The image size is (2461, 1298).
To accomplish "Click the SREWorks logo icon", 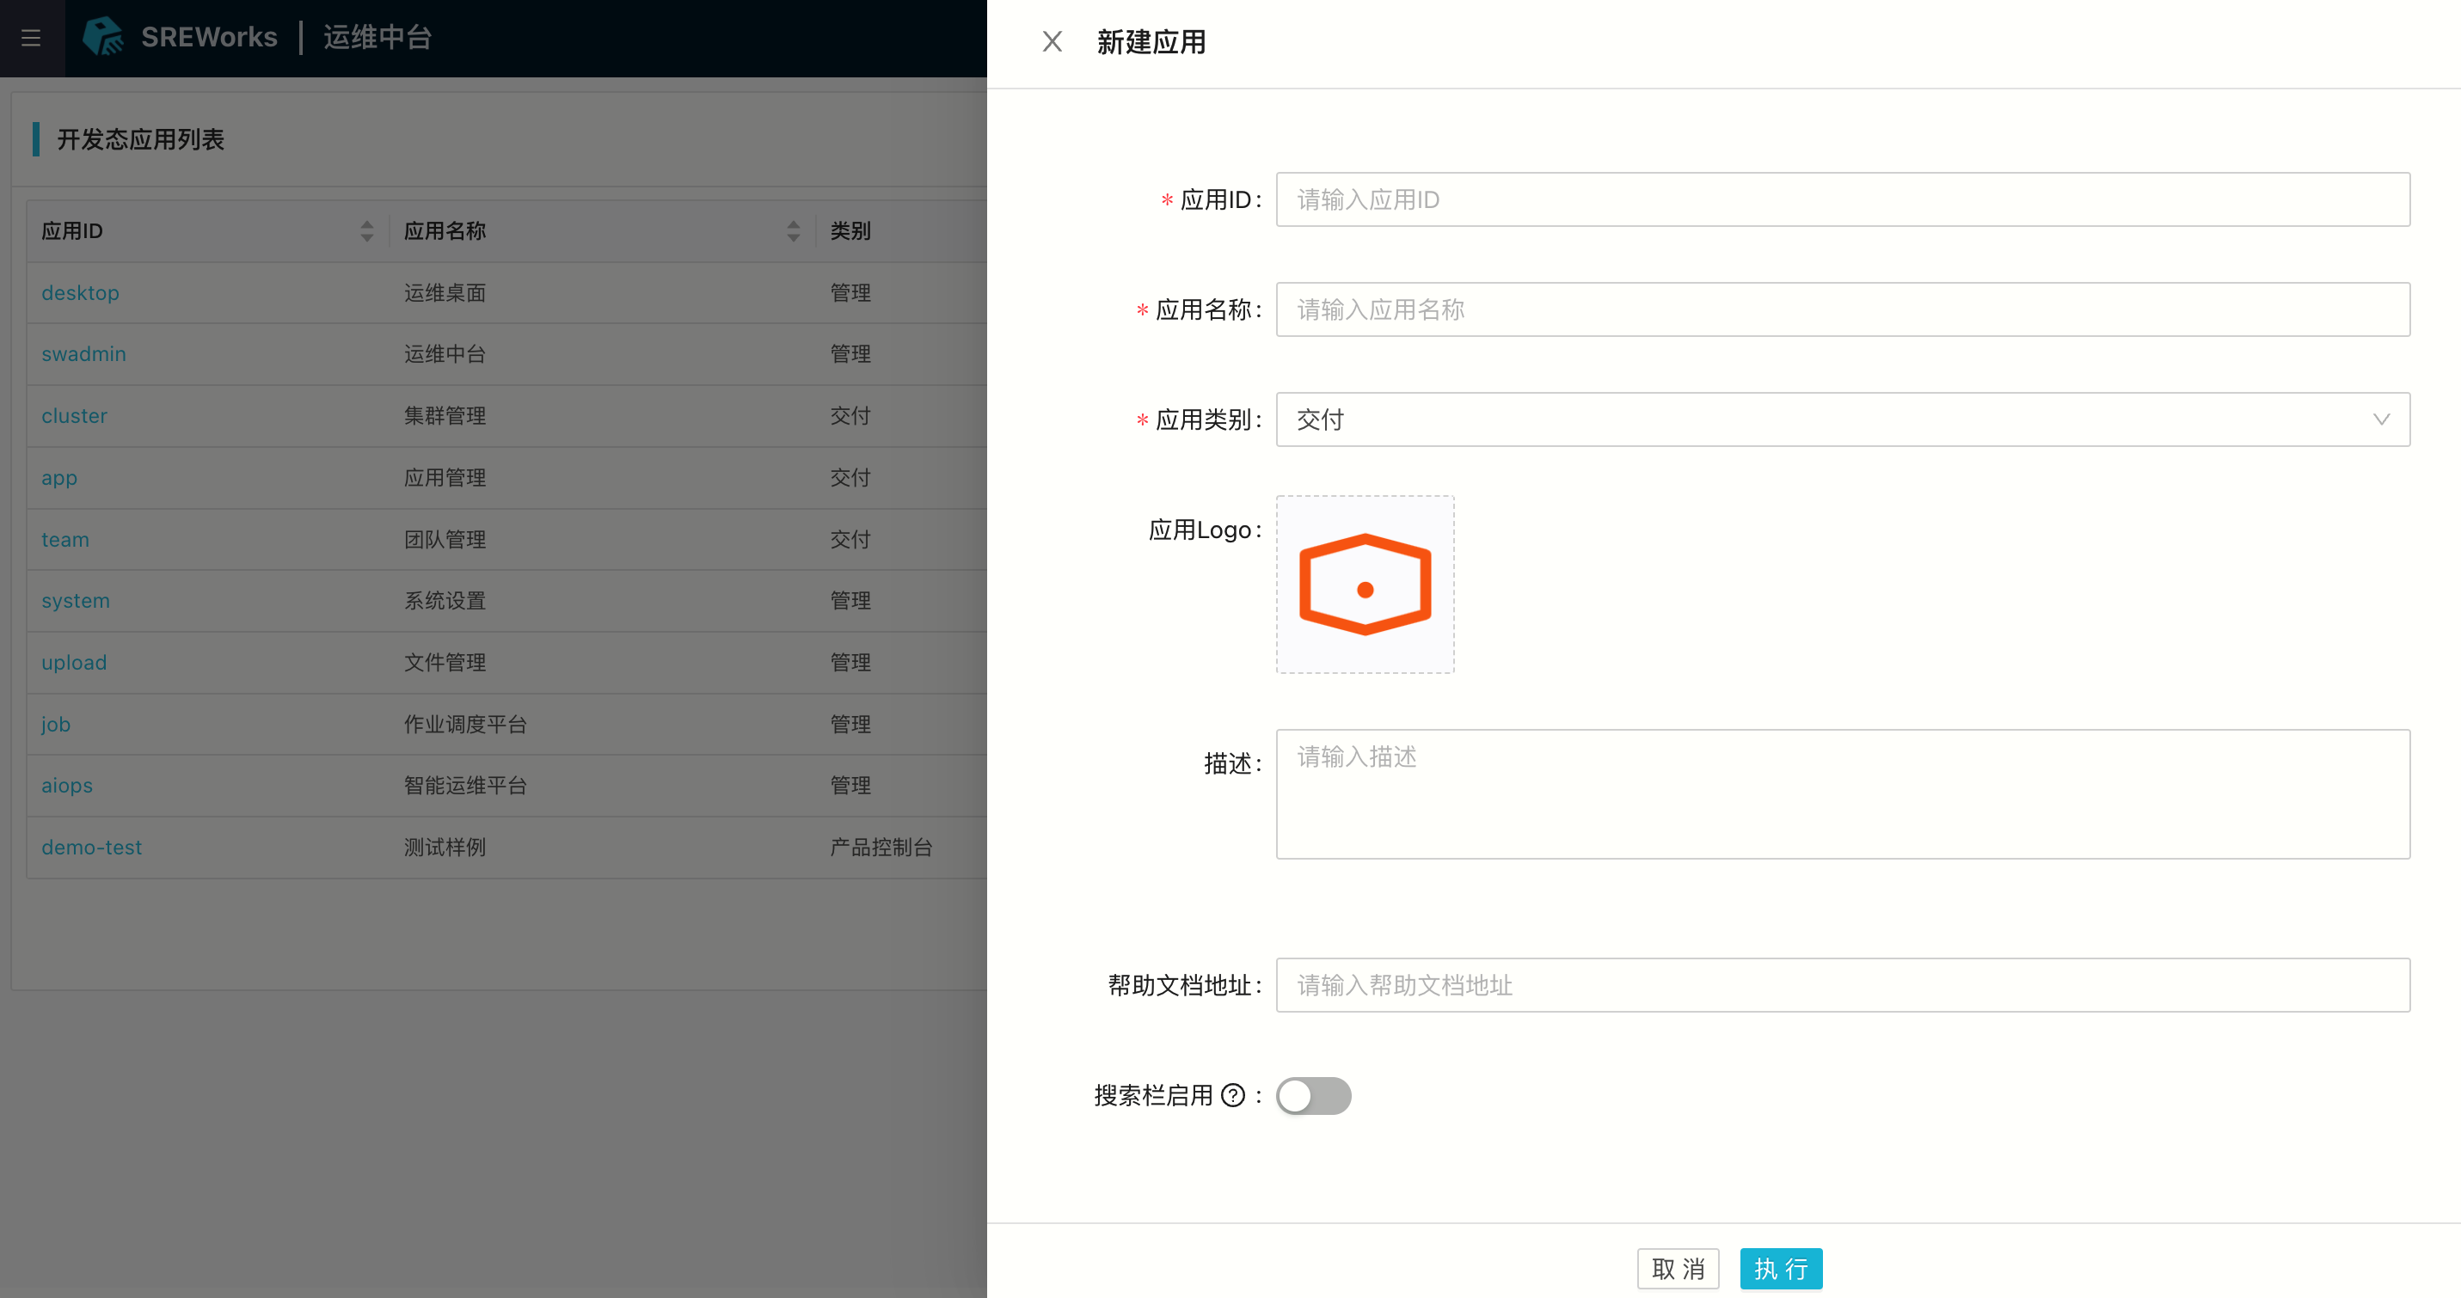I will [102, 37].
